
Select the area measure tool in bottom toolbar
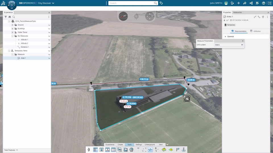(x=150, y=150)
